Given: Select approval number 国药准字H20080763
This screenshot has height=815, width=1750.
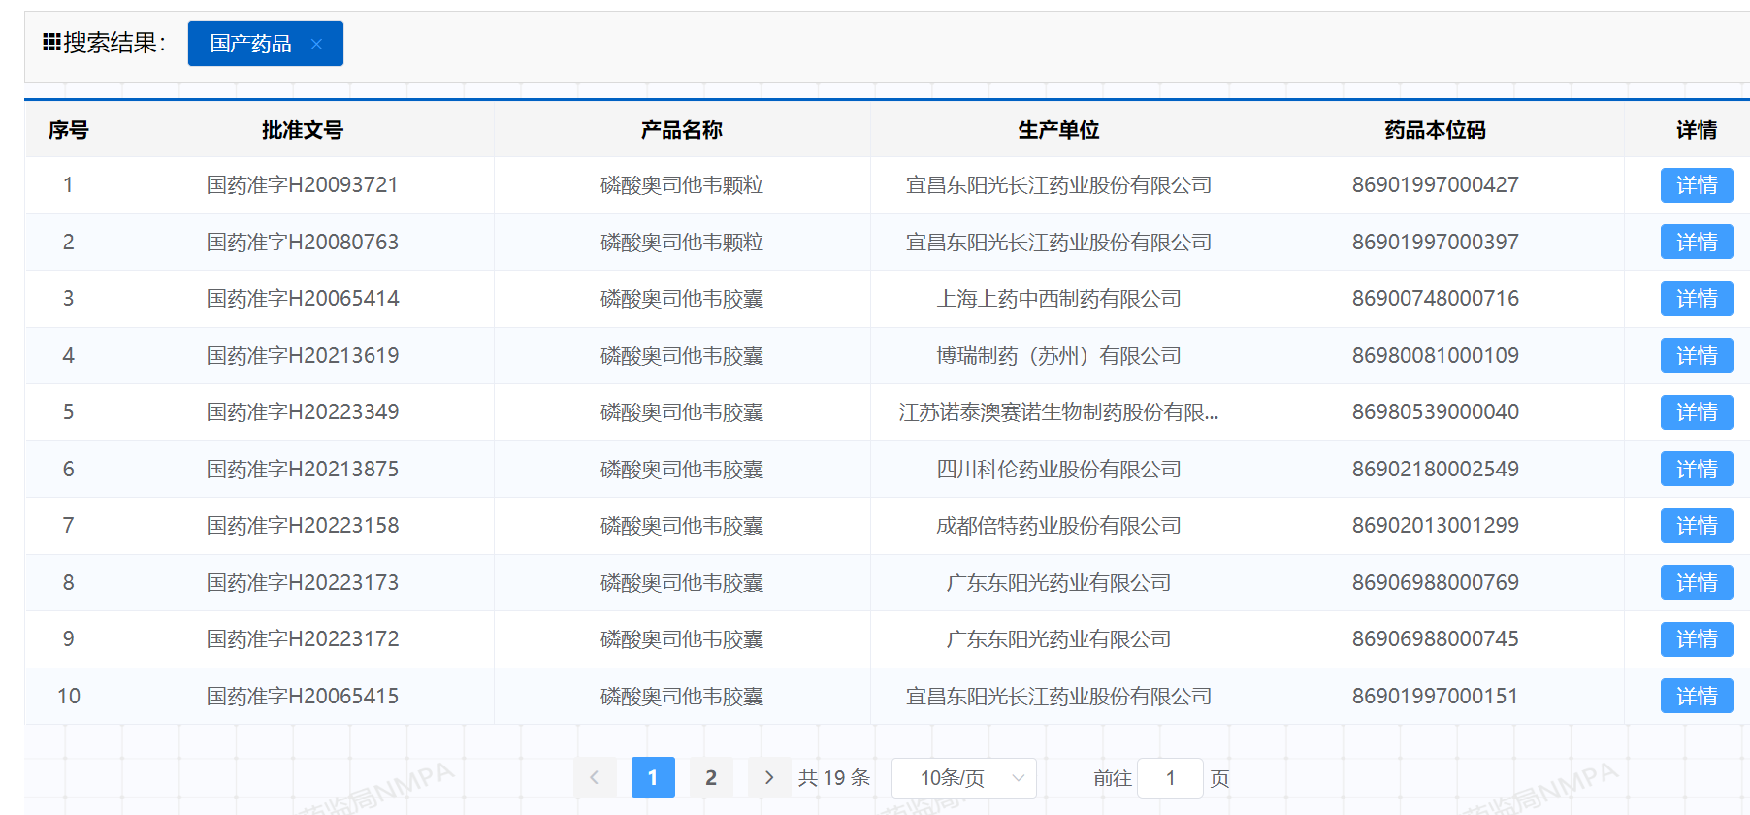Looking at the screenshot, I should 303,243.
